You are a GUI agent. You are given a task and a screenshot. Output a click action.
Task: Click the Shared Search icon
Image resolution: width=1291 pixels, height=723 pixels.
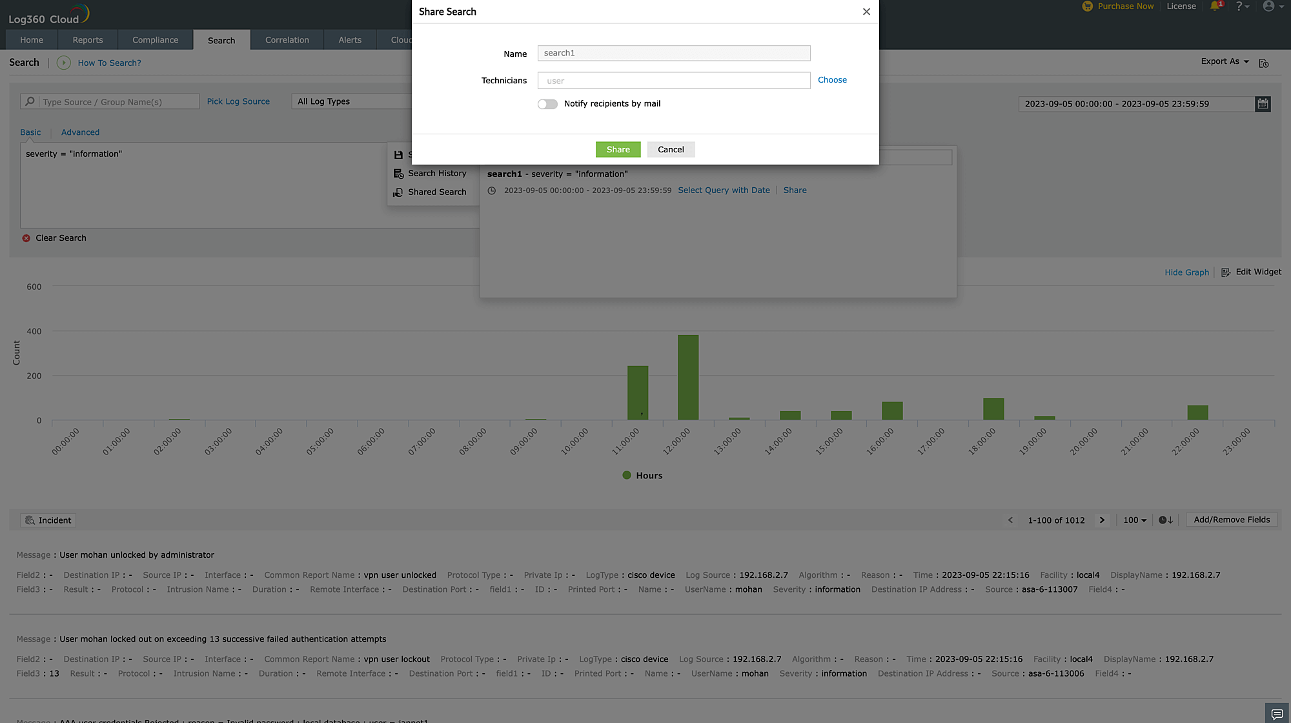[x=398, y=192]
